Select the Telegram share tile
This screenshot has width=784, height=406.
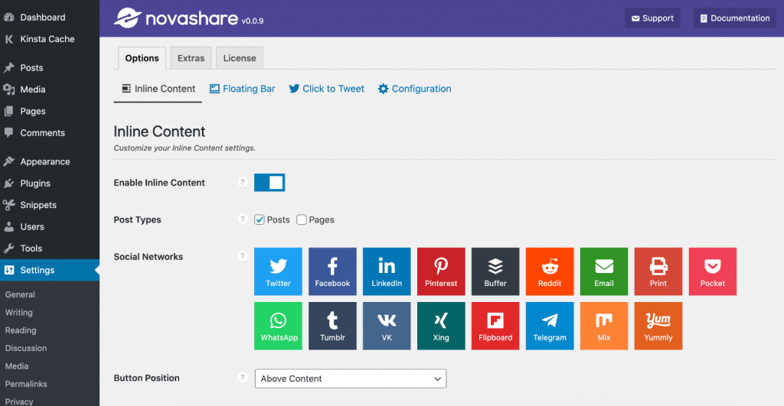[550, 326]
